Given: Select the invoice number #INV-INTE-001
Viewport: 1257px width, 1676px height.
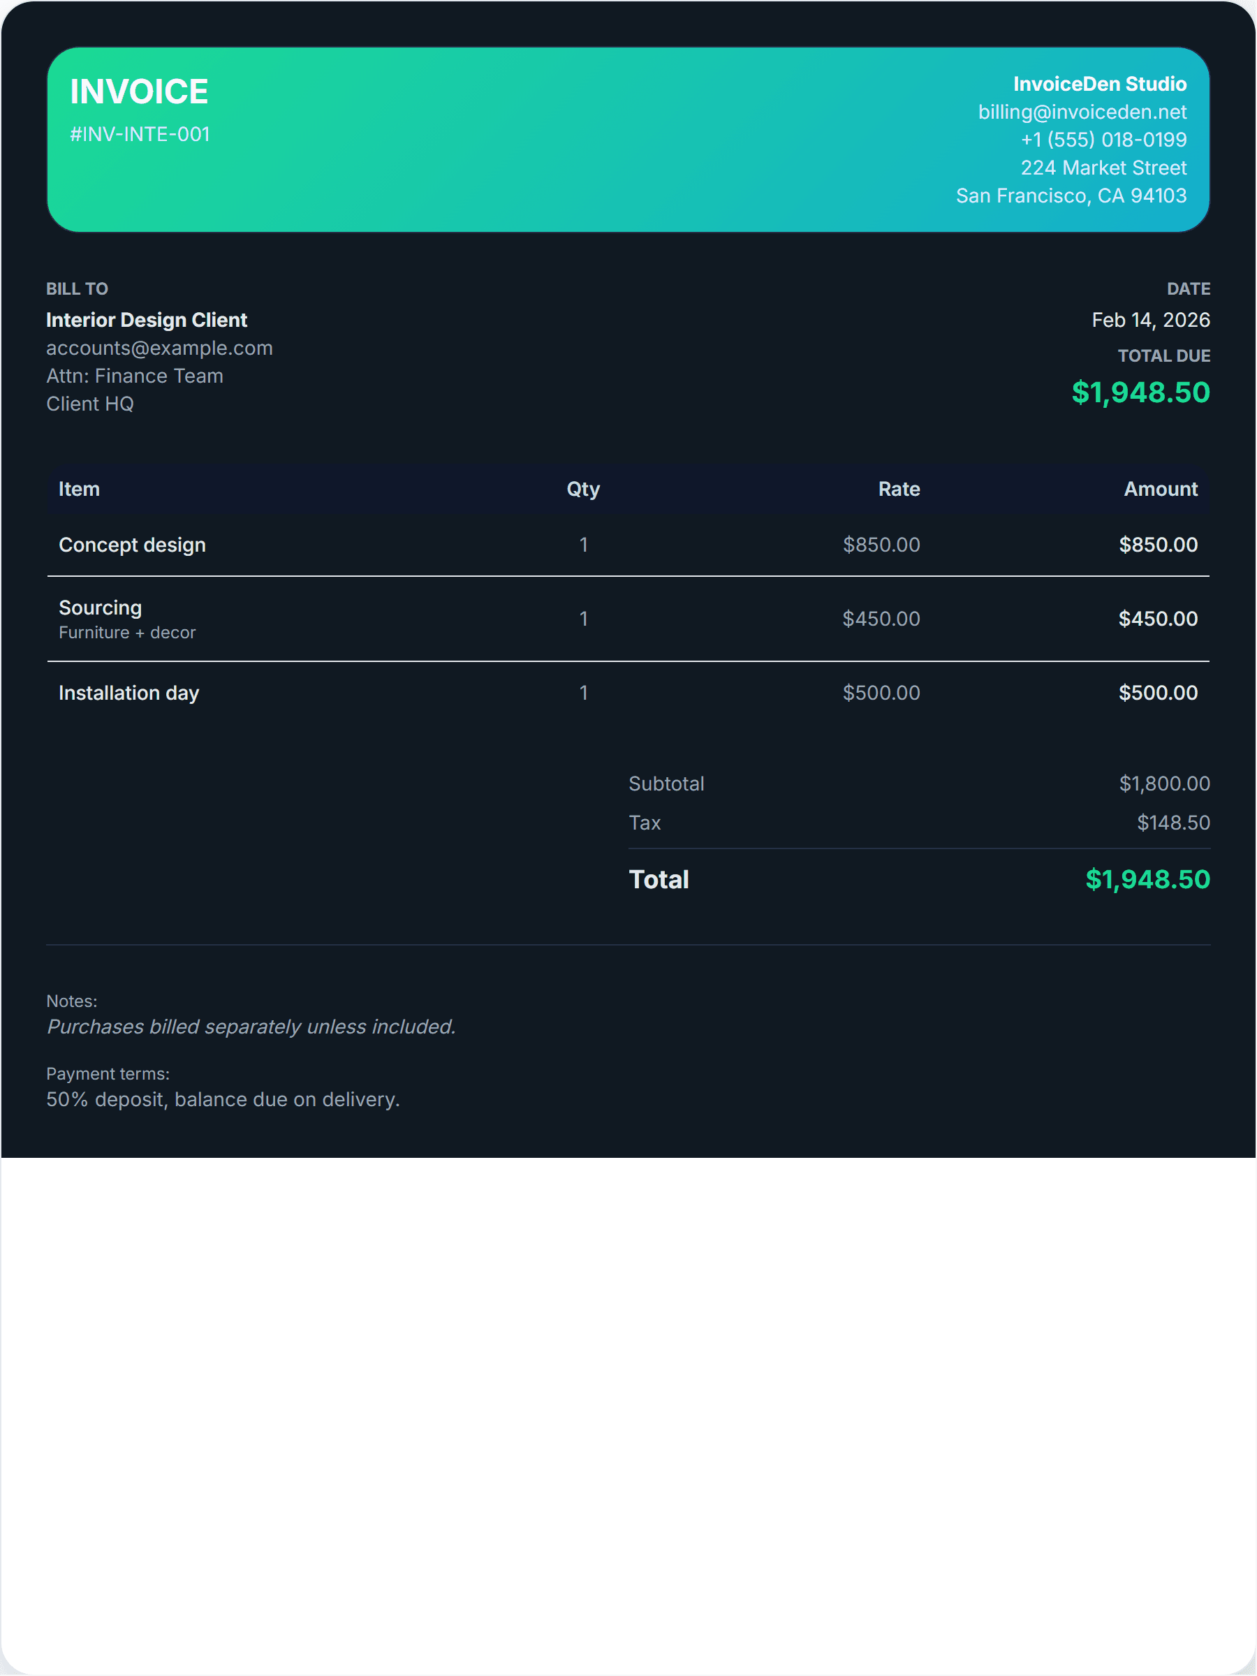Looking at the screenshot, I should coord(140,134).
